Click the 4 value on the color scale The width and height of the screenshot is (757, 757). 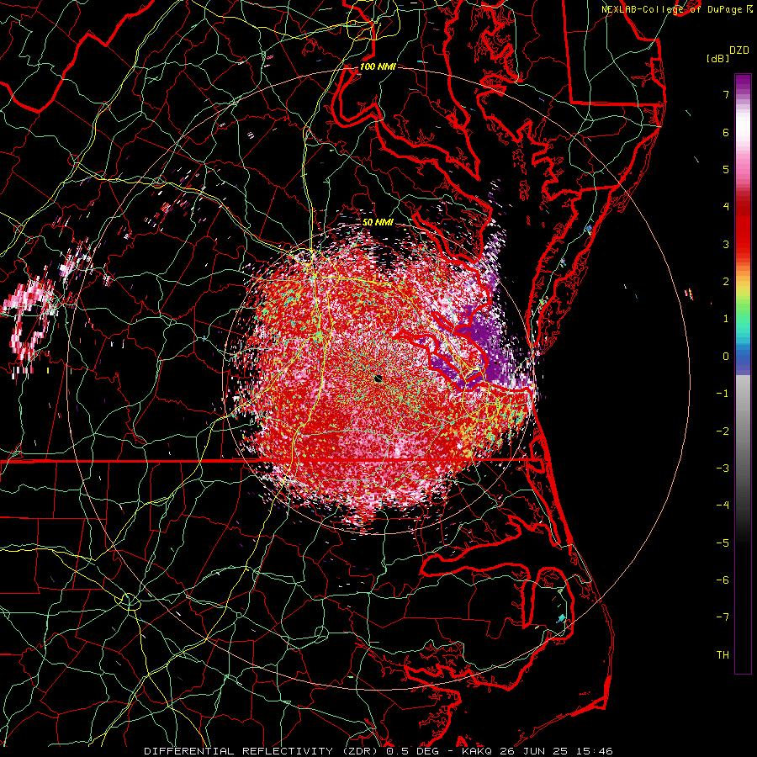(726, 207)
